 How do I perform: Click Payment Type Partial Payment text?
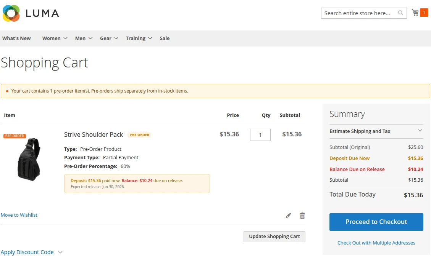[x=101, y=158]
